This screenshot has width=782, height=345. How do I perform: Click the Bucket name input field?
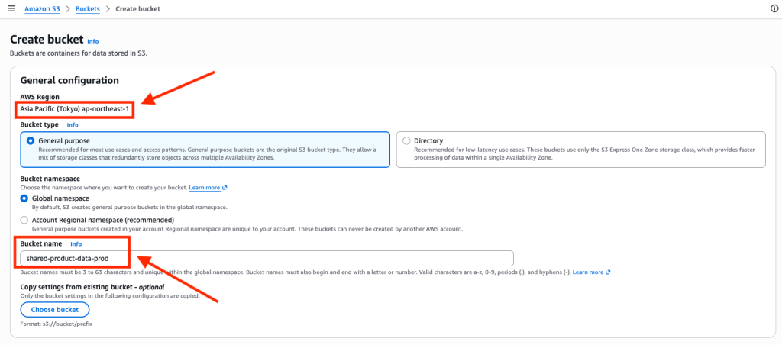coord(267,258)
